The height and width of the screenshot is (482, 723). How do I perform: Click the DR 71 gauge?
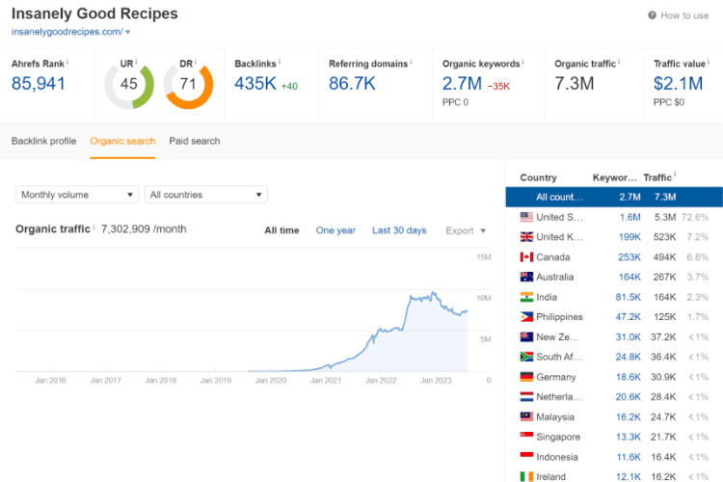(x=188, y=86)
